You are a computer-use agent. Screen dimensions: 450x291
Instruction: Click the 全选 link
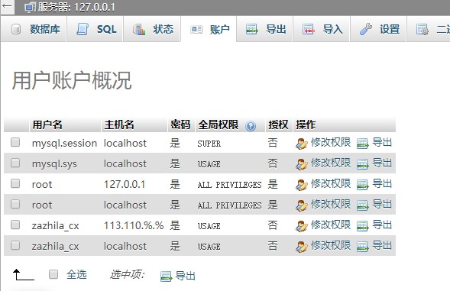tap(76, 274)
